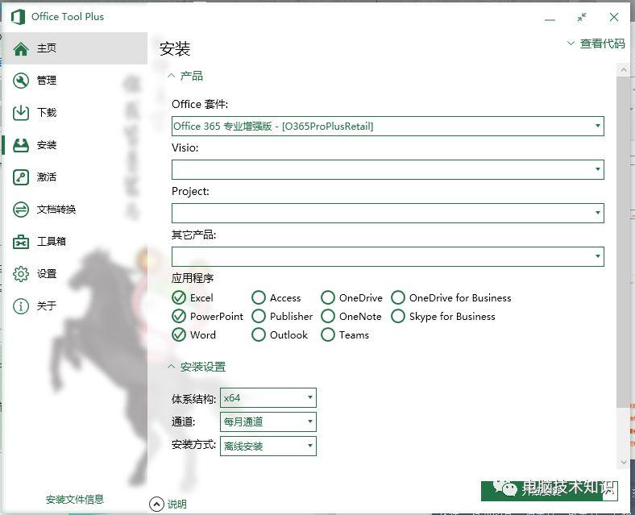
Task: Open the 说明 text link
Action: (x=177, y=504)
